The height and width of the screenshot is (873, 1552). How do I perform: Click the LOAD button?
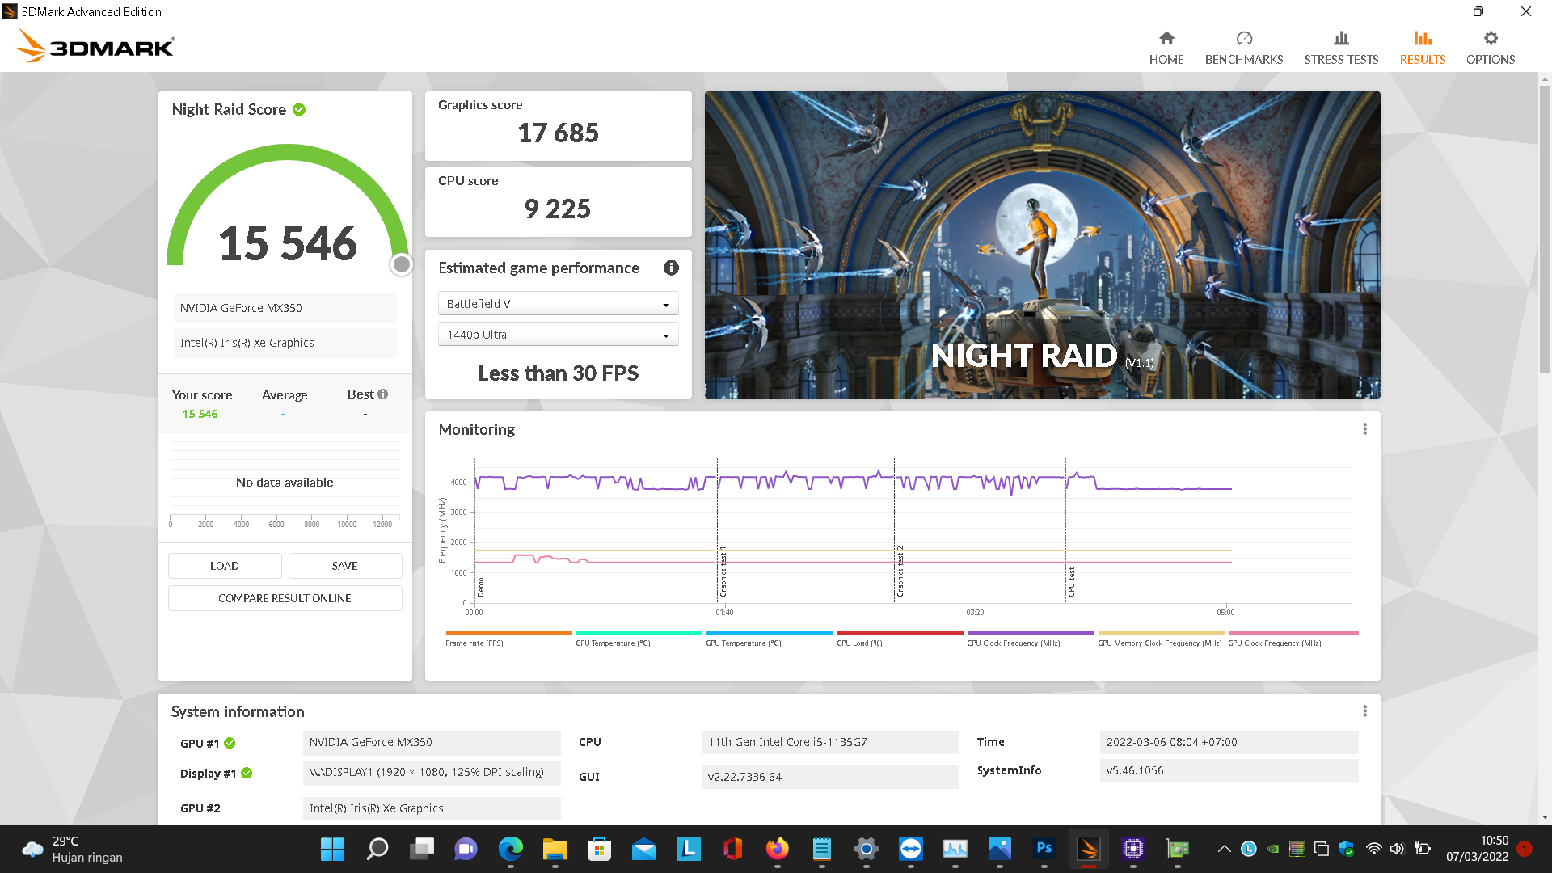pyautogui.click(x=225, y=566)
